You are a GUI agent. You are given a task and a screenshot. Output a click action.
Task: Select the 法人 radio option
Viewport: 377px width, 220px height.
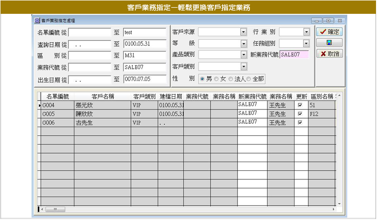point(230,78)
